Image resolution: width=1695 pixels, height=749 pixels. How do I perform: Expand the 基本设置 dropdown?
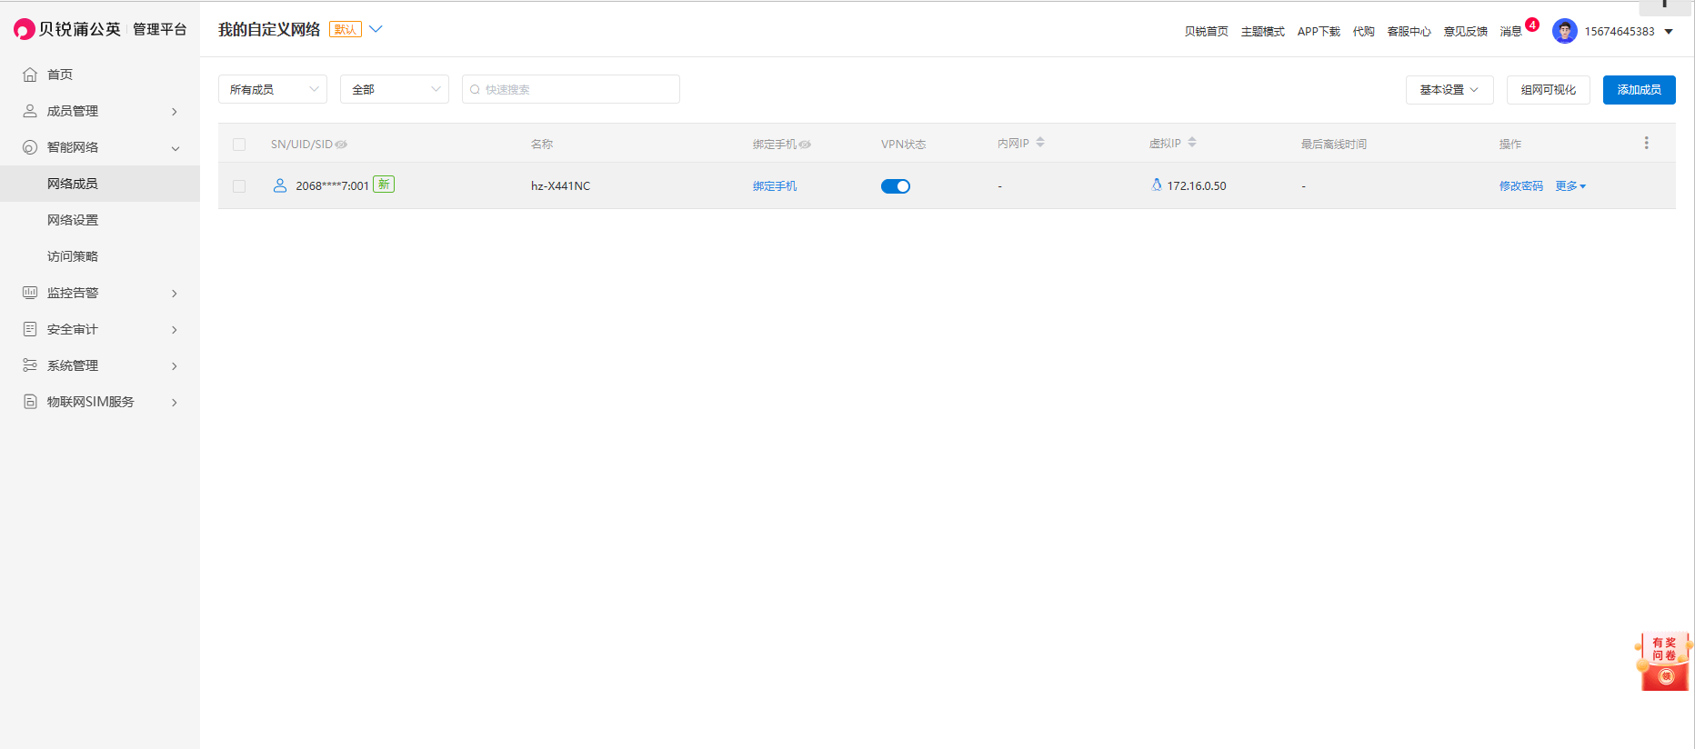(1449, 90)
